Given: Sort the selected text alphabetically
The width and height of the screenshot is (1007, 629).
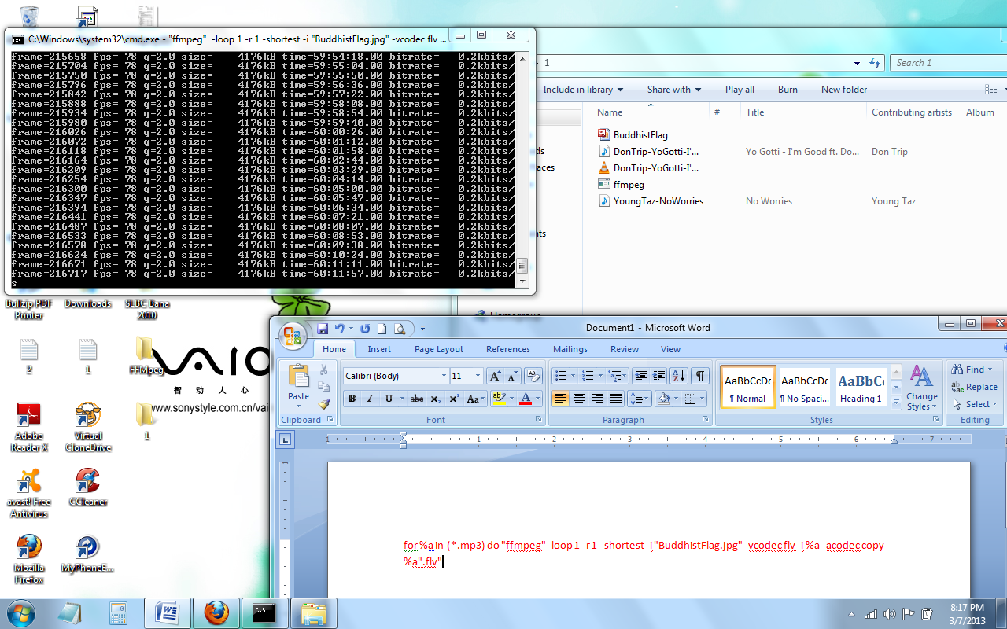Looking at the screenshot, I should point(680,376).
